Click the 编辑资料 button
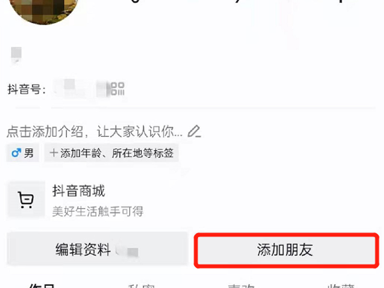Viewport: 384px width, 288px height. tap(97, 249)
